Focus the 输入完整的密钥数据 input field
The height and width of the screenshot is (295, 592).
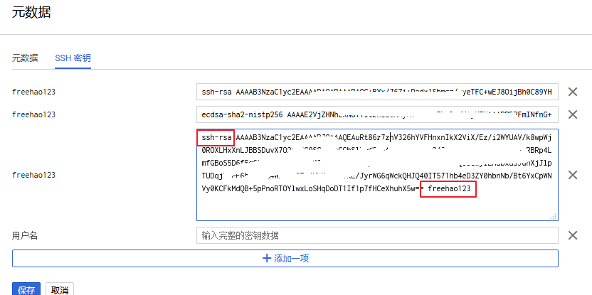(377, 235)
